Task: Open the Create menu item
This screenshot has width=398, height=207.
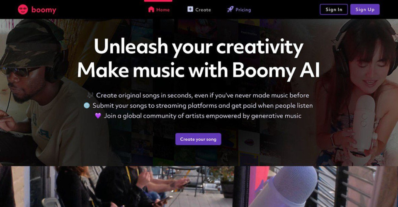Action: [x=203, y=10]
